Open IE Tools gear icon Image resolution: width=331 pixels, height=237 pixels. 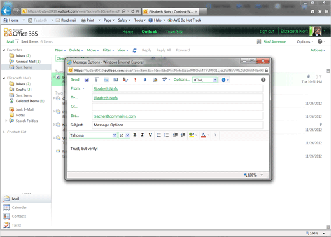(x=327, y=11)
